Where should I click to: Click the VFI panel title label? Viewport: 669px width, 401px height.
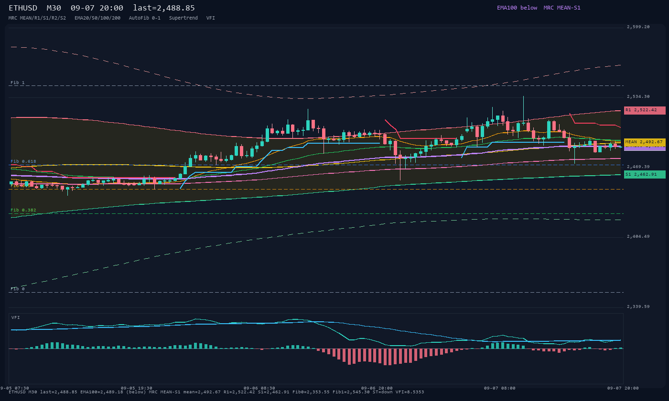tap(16, 317)
